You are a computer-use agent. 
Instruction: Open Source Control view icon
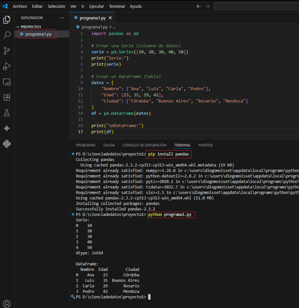[6, 51]
